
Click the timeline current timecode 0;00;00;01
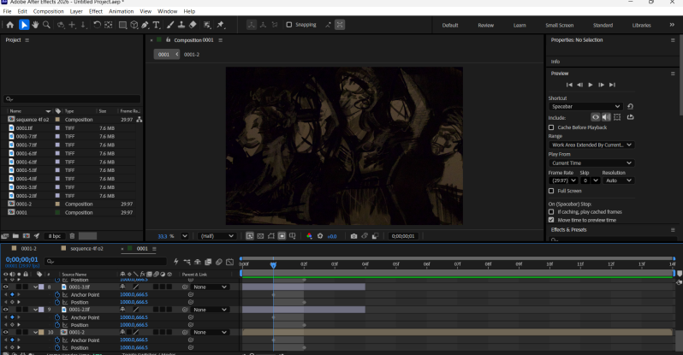click(21, 259)
